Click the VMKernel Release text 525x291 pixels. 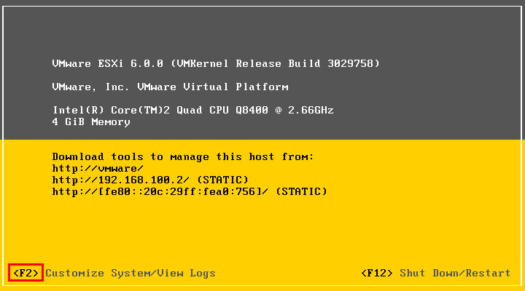click(x=229, y=63)
